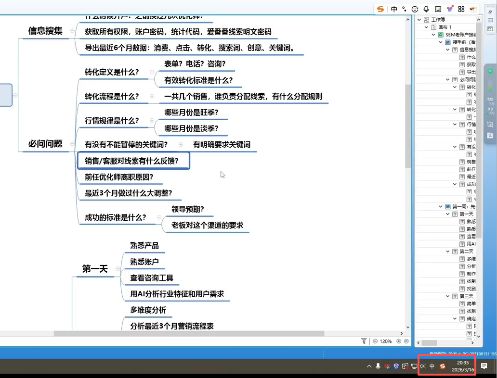Viewport: 497px width, 378px height.
Task: Open Sogou emoji smiley panel
Action: pos(415,9)
